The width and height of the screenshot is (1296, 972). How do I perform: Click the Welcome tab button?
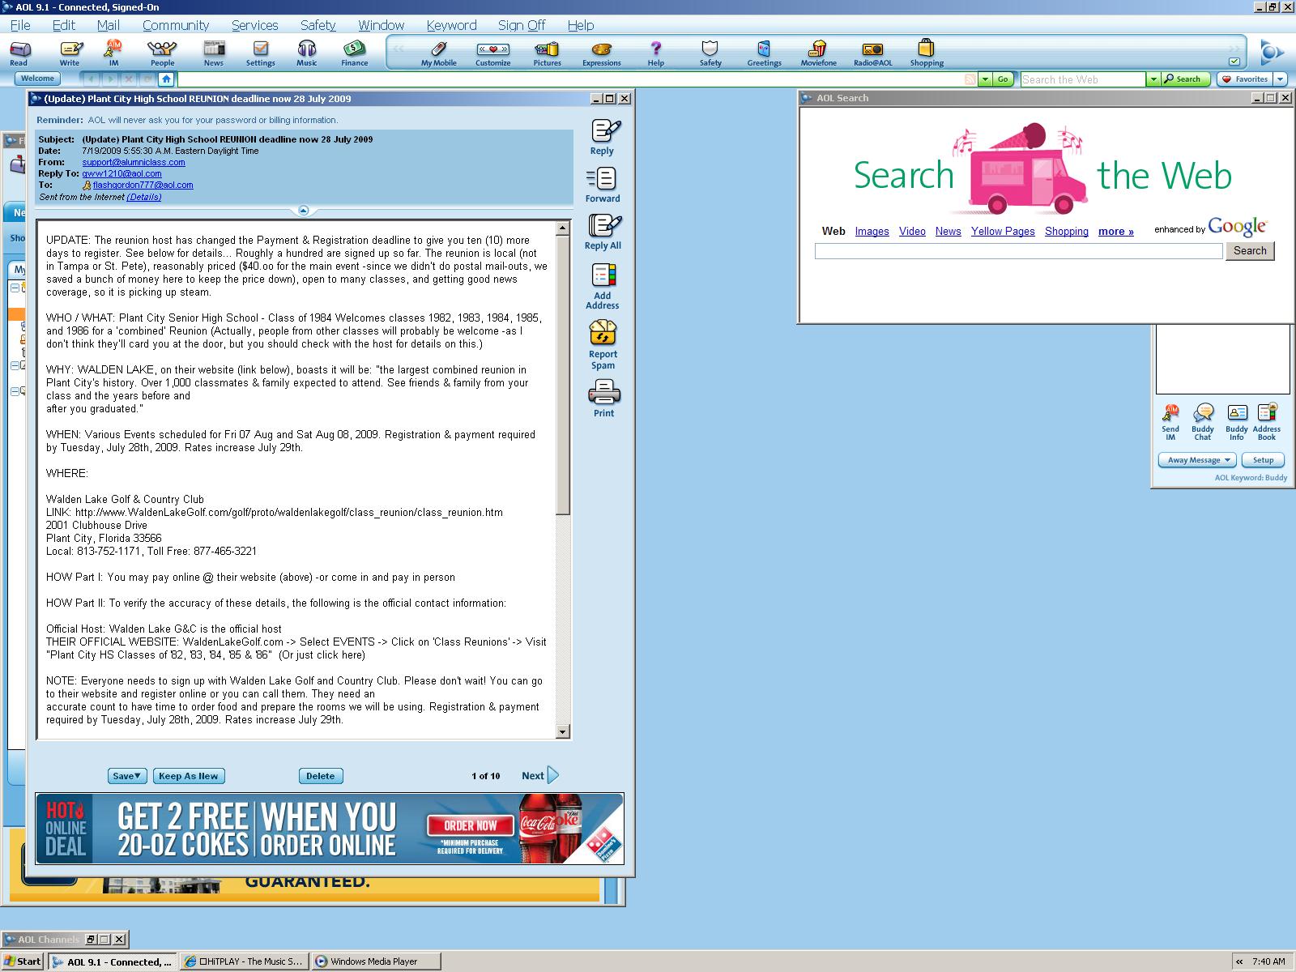click(x=37, y=79)
